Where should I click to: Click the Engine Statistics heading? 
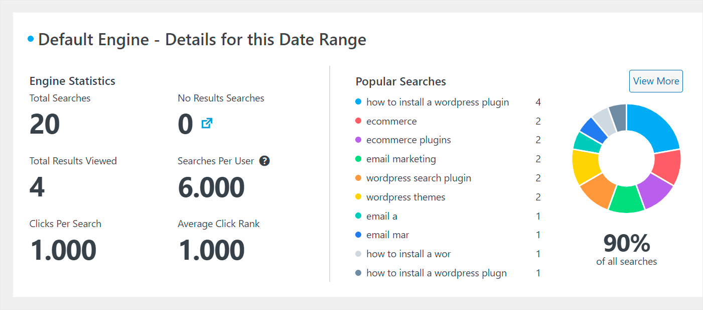pos(72,81)
